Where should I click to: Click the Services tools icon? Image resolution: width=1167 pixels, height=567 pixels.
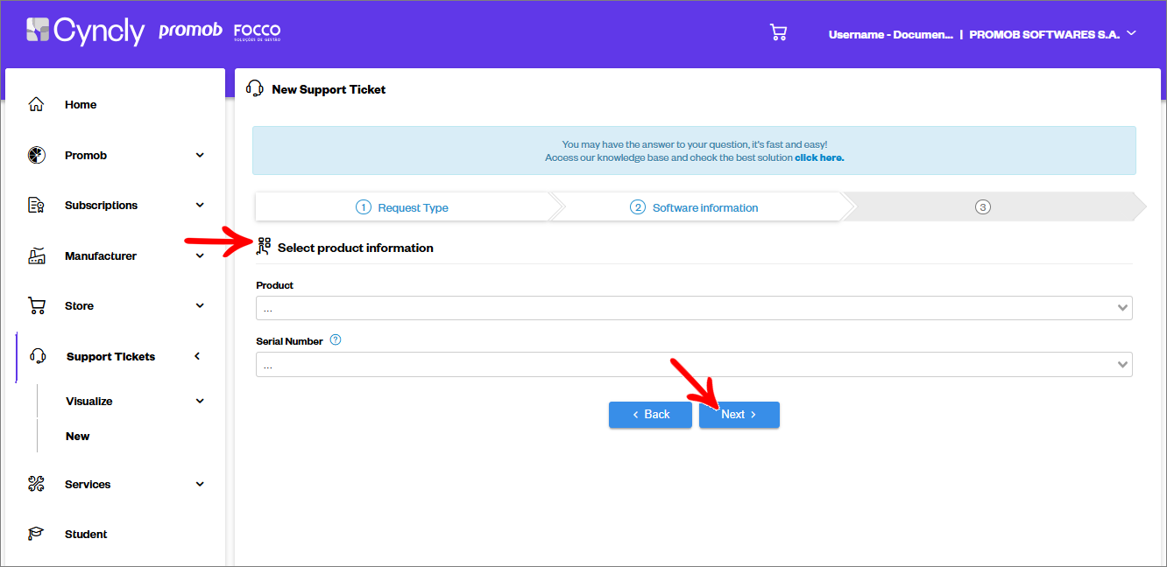pyautogui.click(x=36, y=484)
